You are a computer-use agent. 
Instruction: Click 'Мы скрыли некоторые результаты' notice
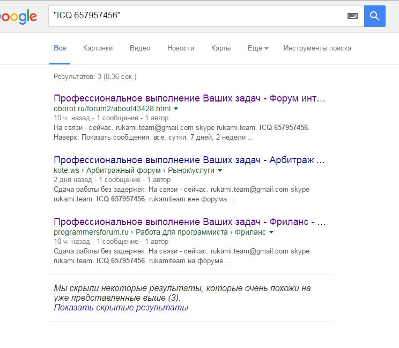point(182,293)
